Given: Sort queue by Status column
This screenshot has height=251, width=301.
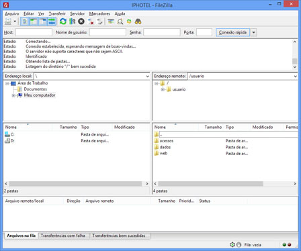Looking at the screenshot, I should click(205, 201).
